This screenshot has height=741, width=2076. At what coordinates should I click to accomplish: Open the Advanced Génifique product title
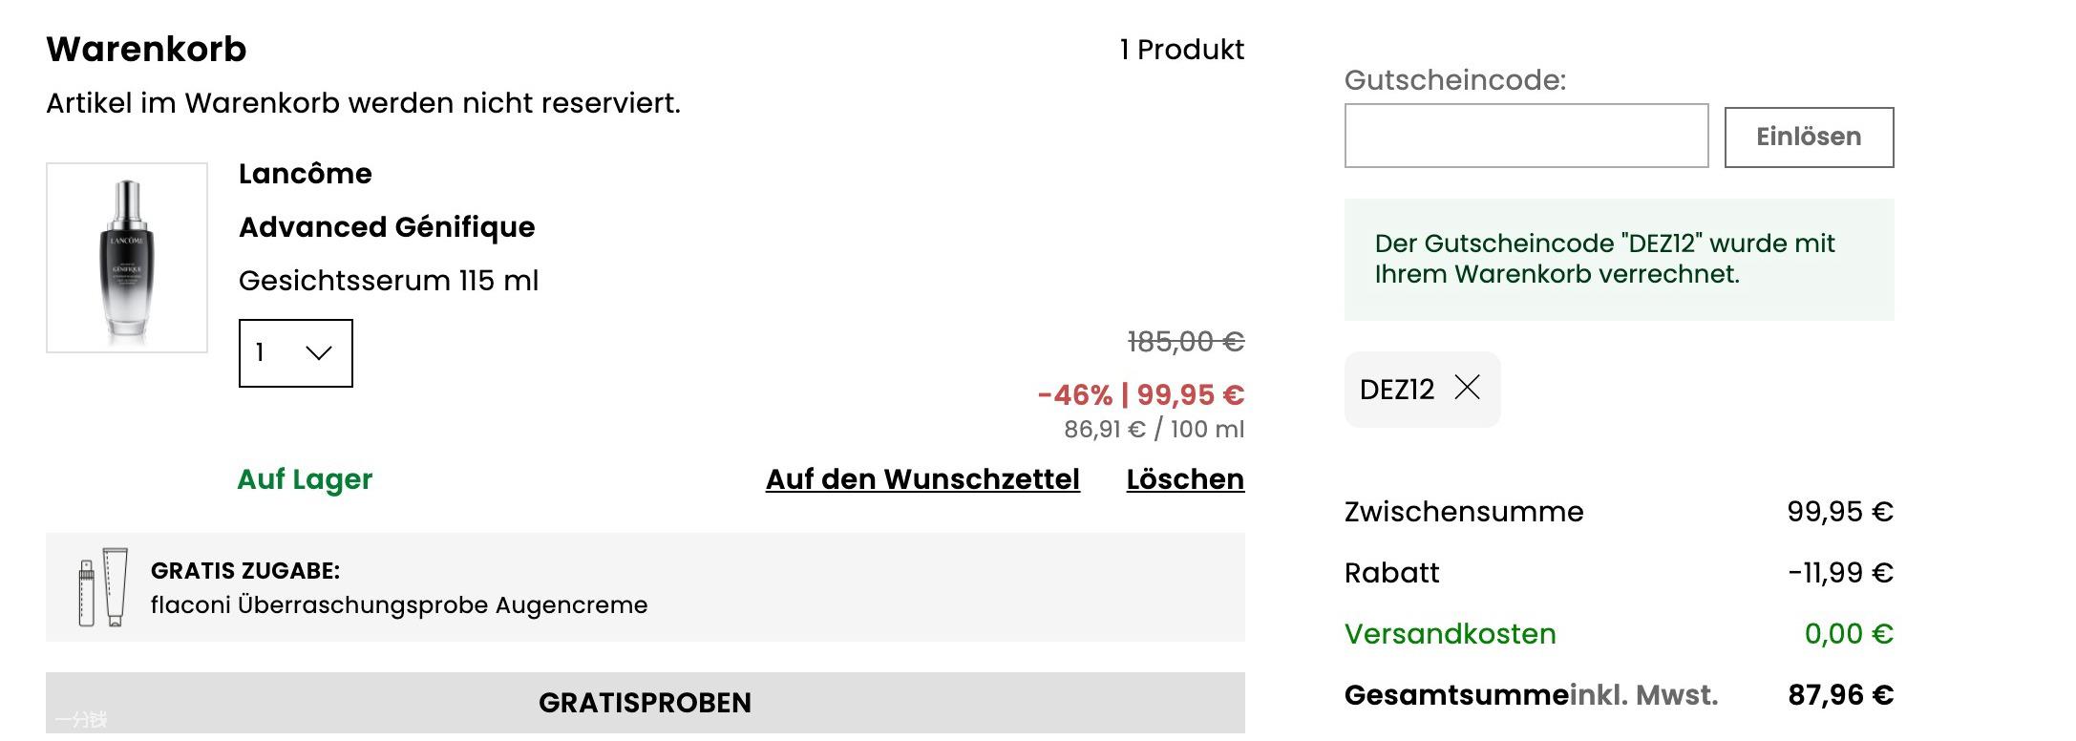pos(387,227)
